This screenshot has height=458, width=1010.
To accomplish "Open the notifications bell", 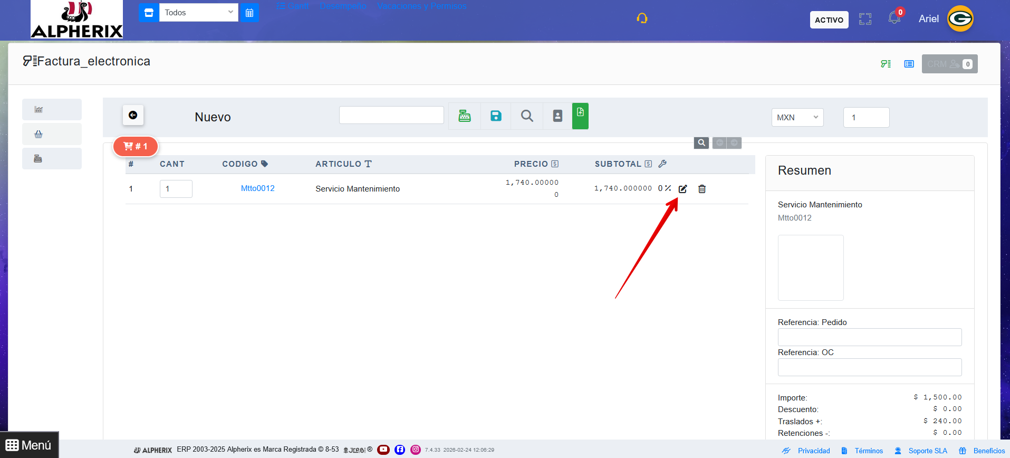I will (894, 18).
